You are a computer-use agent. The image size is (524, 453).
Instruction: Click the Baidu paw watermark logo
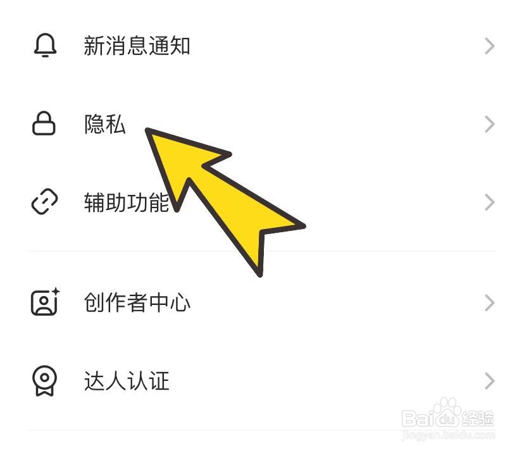click(x=447, y=412)
